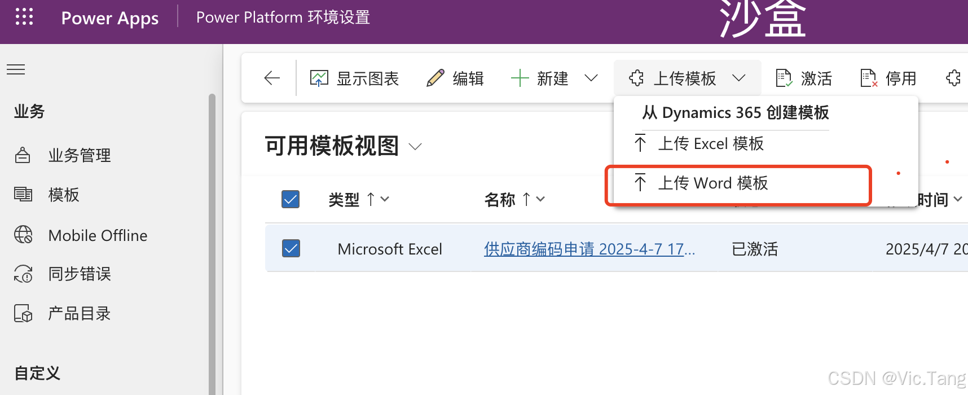Open the 供应商编码申请 2025-4-7 template link
The width and height of the screenshot is (968, 395).
point(589,249)
